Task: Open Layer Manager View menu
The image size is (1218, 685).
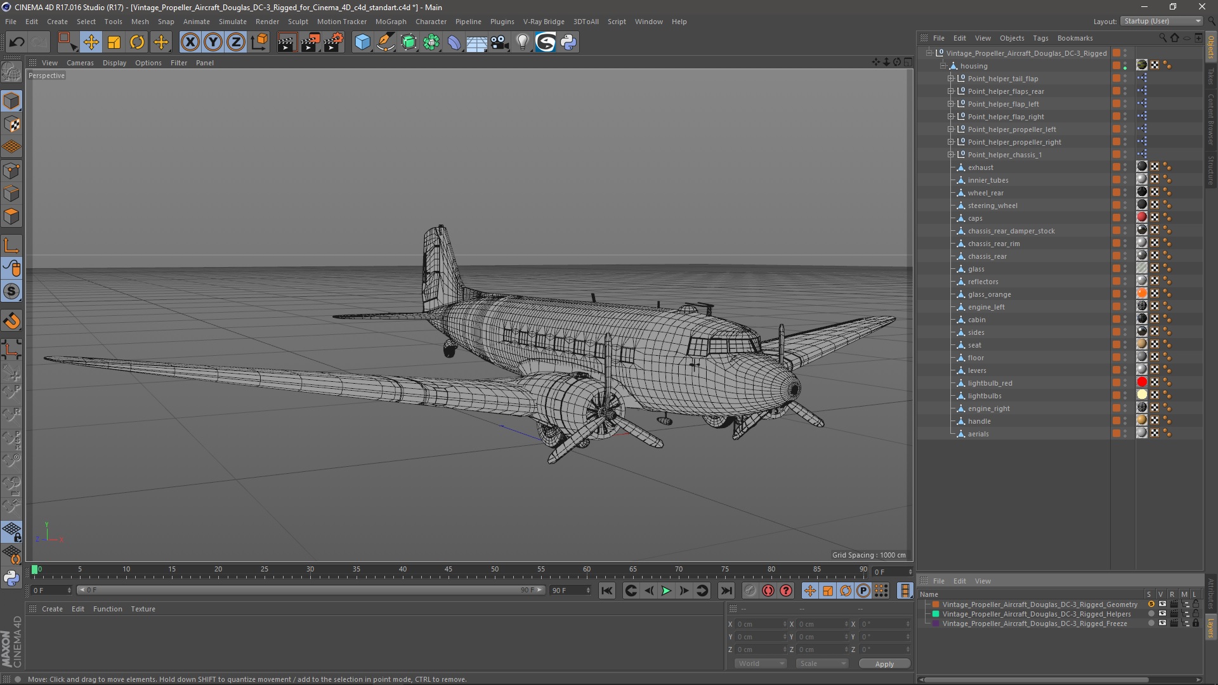Action: 983,581
